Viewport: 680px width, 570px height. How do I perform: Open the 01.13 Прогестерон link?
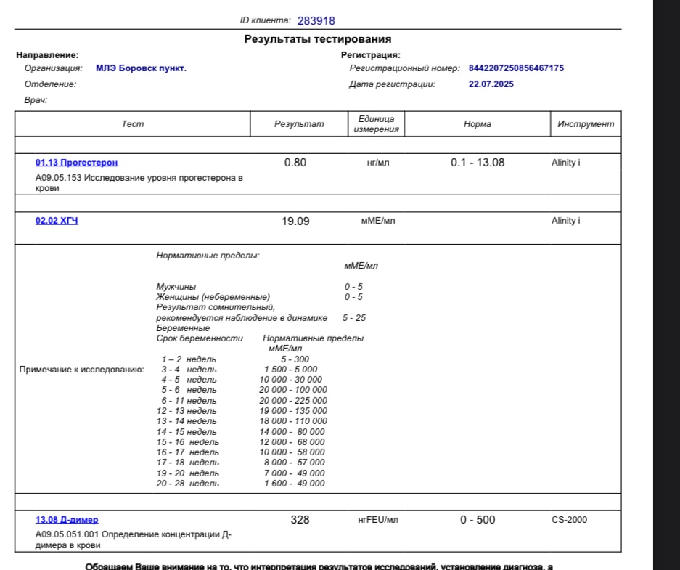pos(76,163)
